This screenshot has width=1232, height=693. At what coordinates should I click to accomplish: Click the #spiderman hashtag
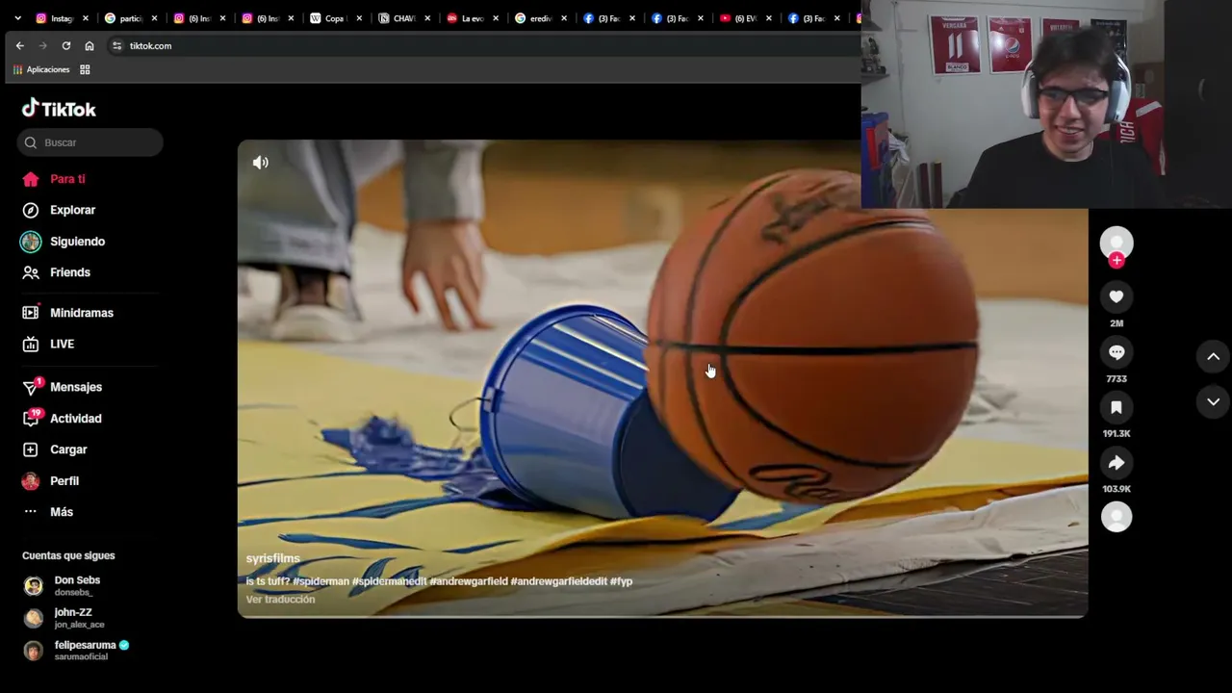click(x=321, y=581)
